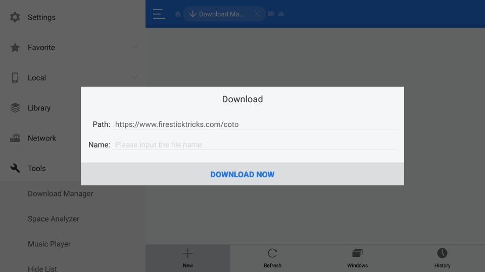Open Hide List under Tools
The width and height of the screenshot is (485, 272).
pyautogui.click(x=42, y=268)
